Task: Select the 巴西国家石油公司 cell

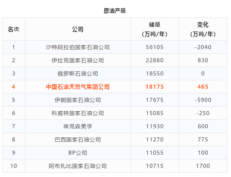Action: point(78,140)
